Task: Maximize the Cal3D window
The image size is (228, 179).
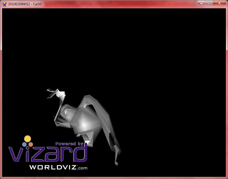Action: point(209,3)
